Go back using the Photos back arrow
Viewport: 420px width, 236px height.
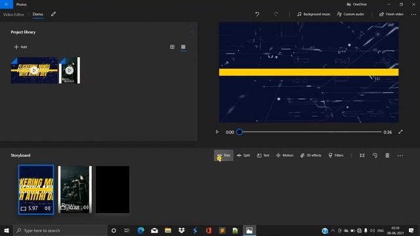coord(7,5)
